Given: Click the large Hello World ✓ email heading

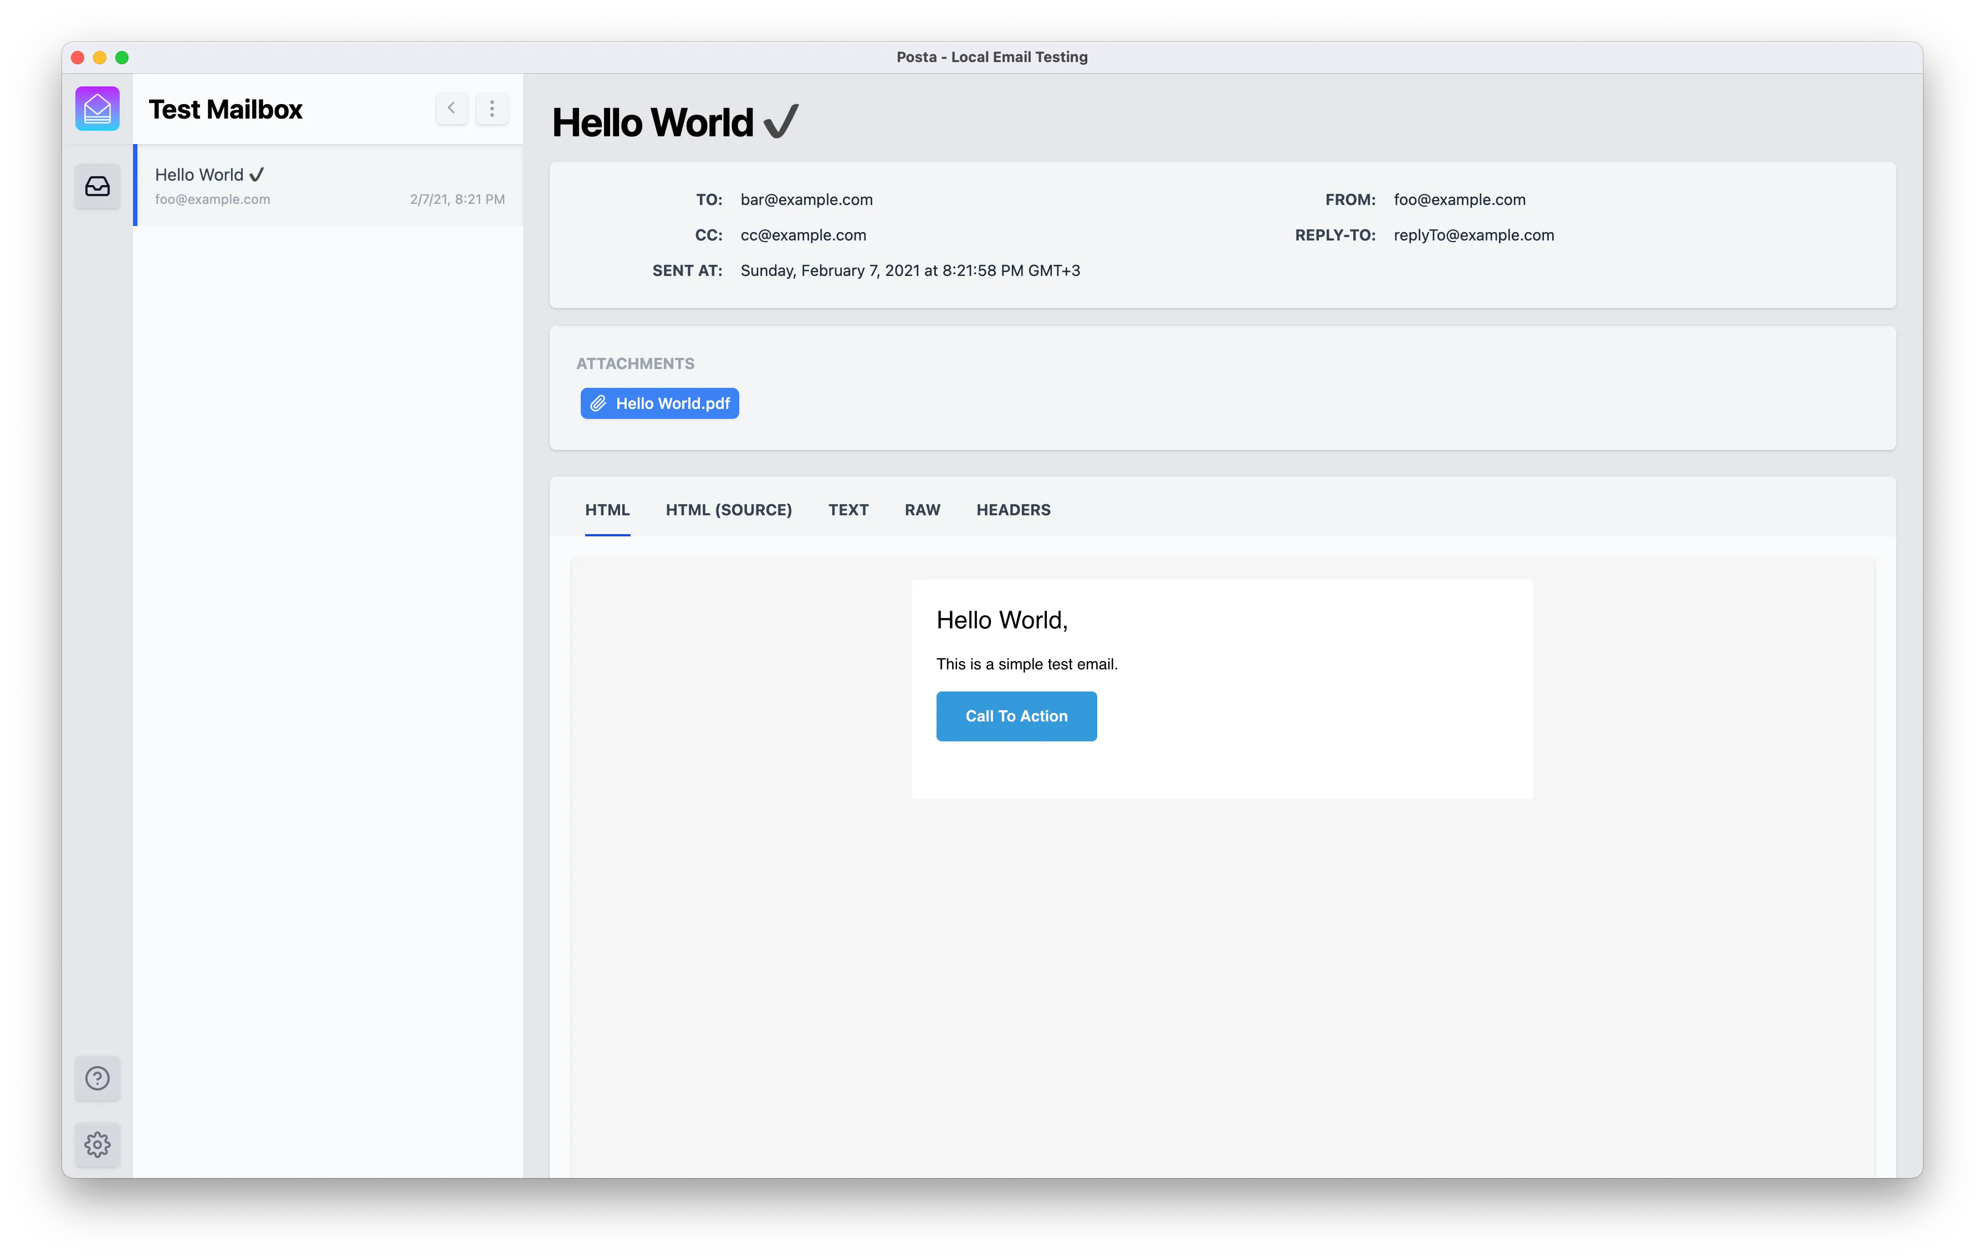Looking at the screenshot, I should pos(675,122).
